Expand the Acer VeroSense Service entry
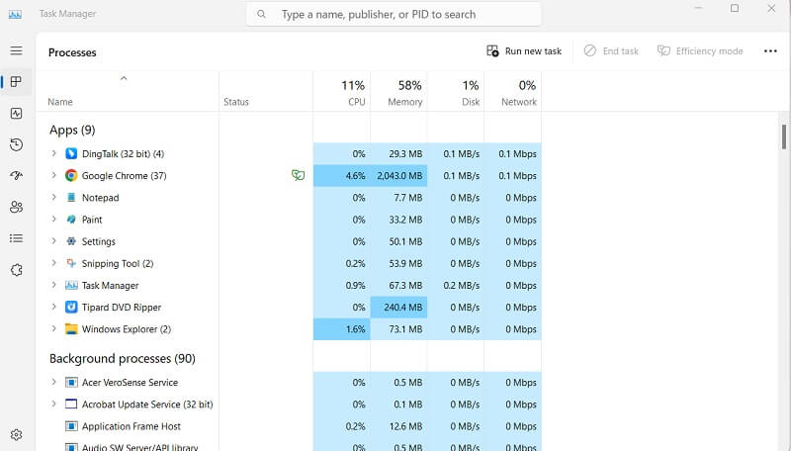This screenshot has height=451, width=791. click(53, 382)
